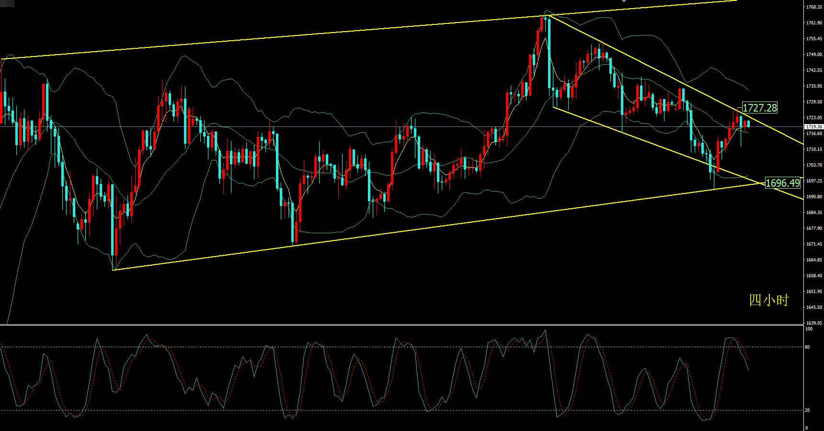This screenshot has width=824, height=431.
Task: Click the current price tag 1719.36 on axis
Action: point(813,127)
